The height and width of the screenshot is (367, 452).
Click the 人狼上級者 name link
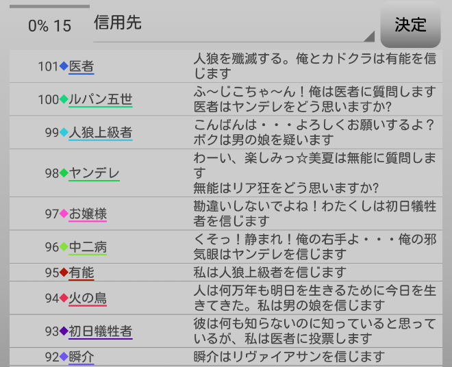click(x=101, y=132)
